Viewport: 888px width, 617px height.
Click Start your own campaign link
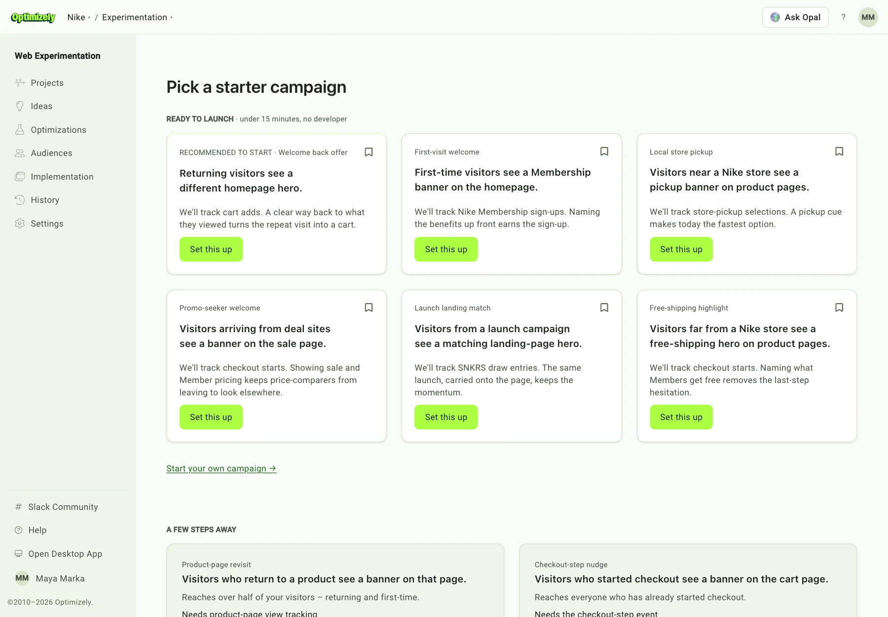[222, 468]
